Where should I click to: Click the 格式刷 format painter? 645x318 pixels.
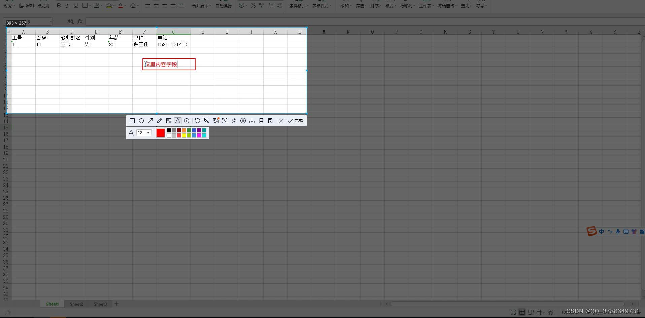click(43, 6)
